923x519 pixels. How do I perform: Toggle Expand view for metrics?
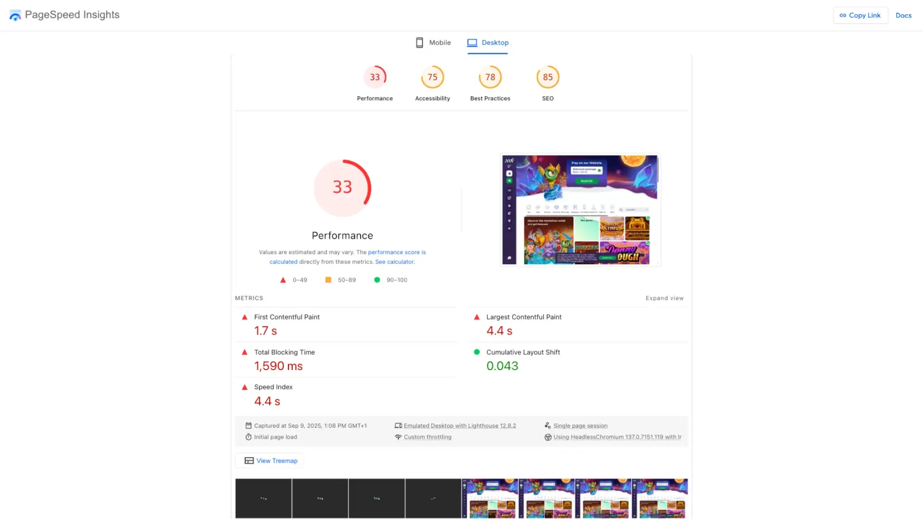point(664,298)
